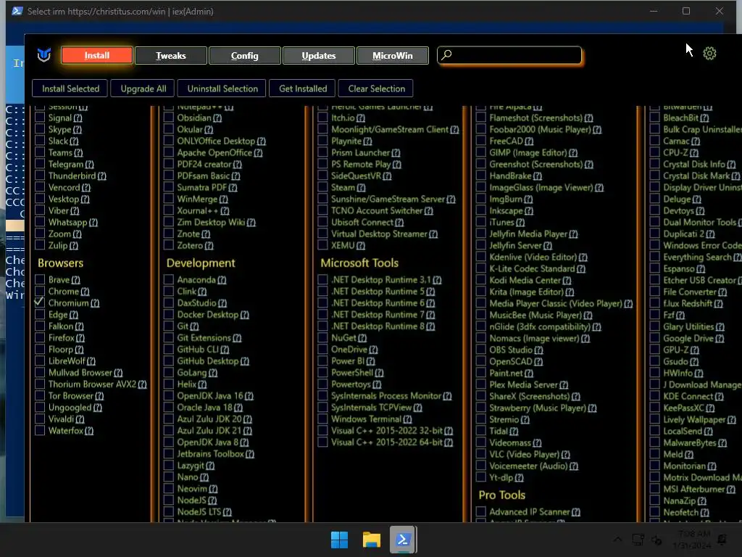Switch to the Install tab

[x=97, y=55]
